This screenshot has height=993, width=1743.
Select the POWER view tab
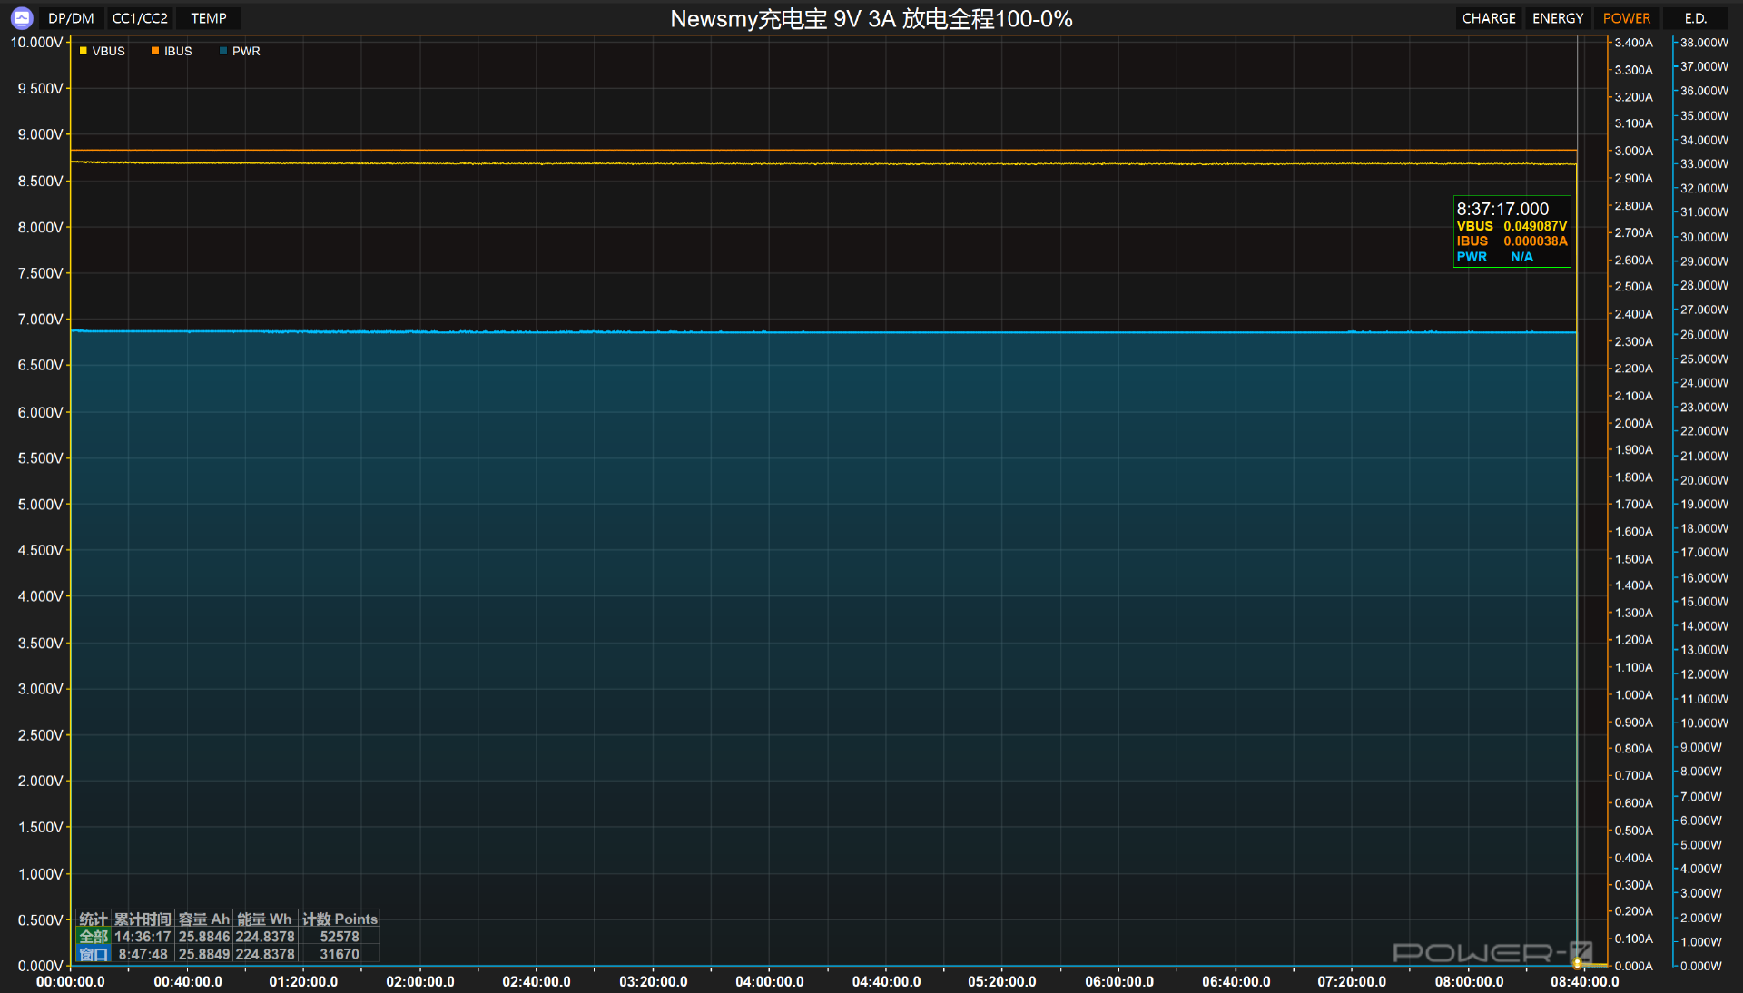(1627, 18)
